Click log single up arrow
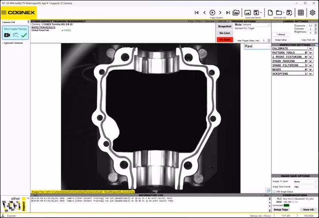The width and height of the screenshot is (319, 218). click(x=270, y=203)
